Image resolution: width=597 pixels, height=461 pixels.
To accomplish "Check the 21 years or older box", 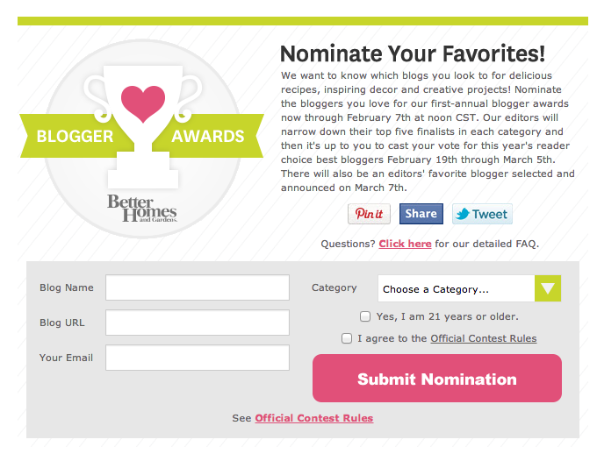I will pos(365,316).
